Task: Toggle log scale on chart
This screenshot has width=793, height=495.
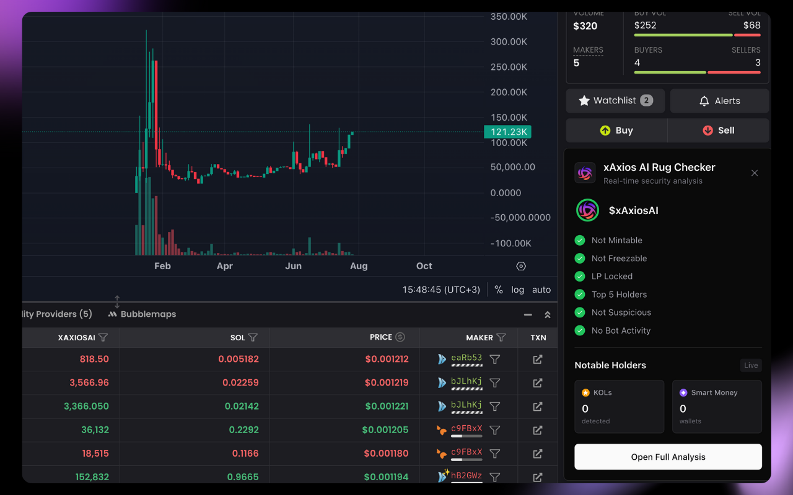Action: tap(518, 290)
